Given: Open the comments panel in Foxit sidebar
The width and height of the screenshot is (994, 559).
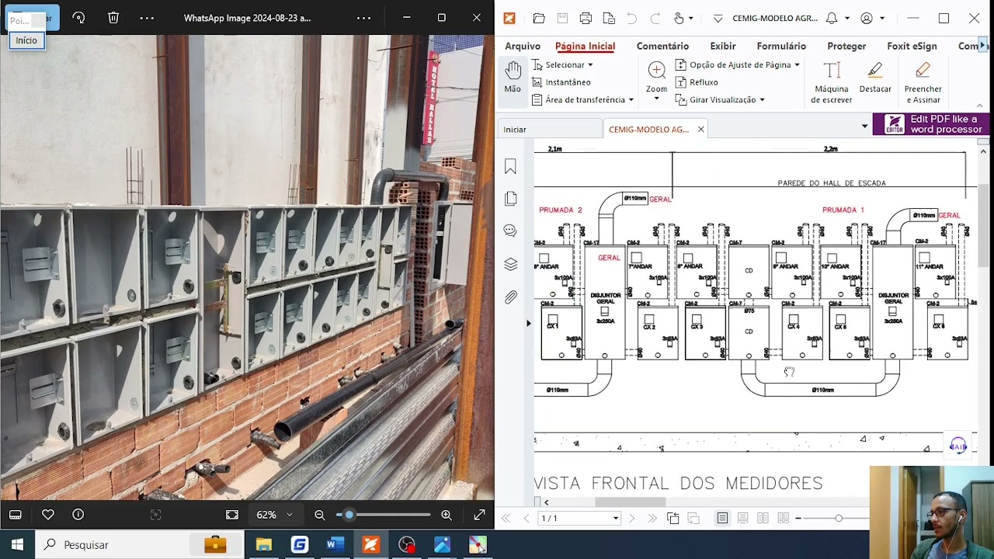Looking at the screenshot, I should (x=510, y=231).
